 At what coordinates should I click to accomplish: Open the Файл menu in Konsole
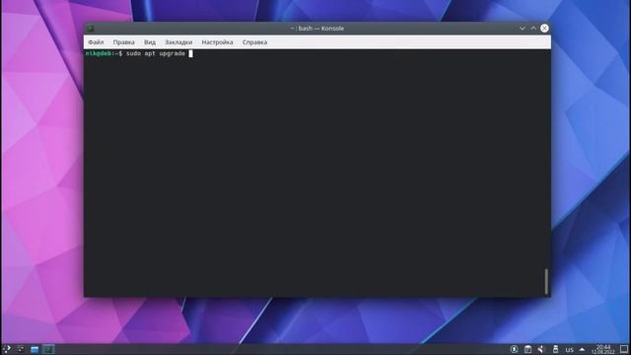pos(96,42)
